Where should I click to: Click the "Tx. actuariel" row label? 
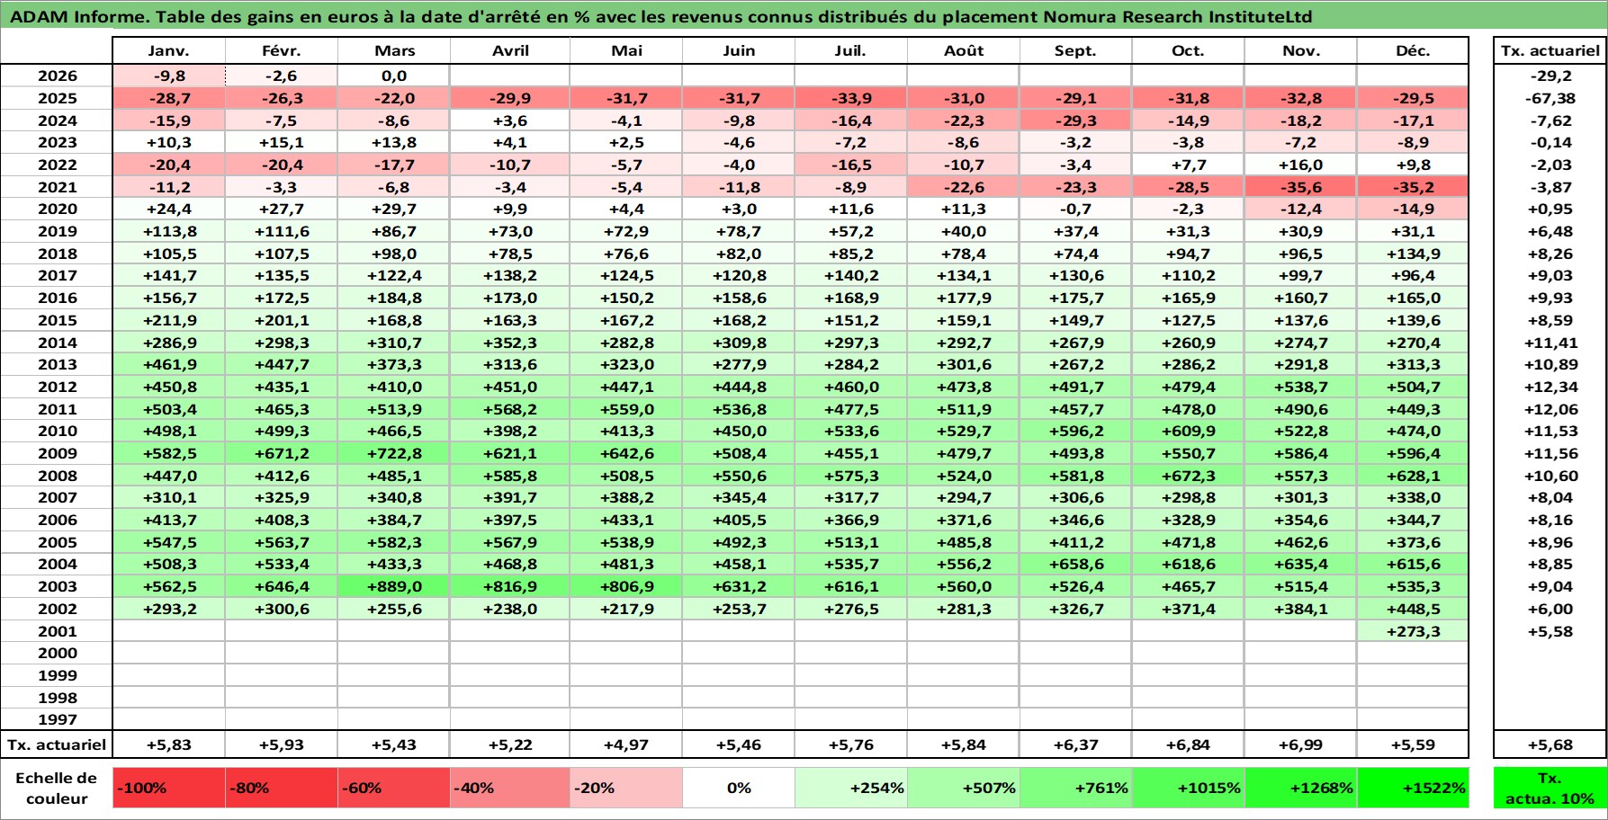pyautogui.click(x=57, y=744)
